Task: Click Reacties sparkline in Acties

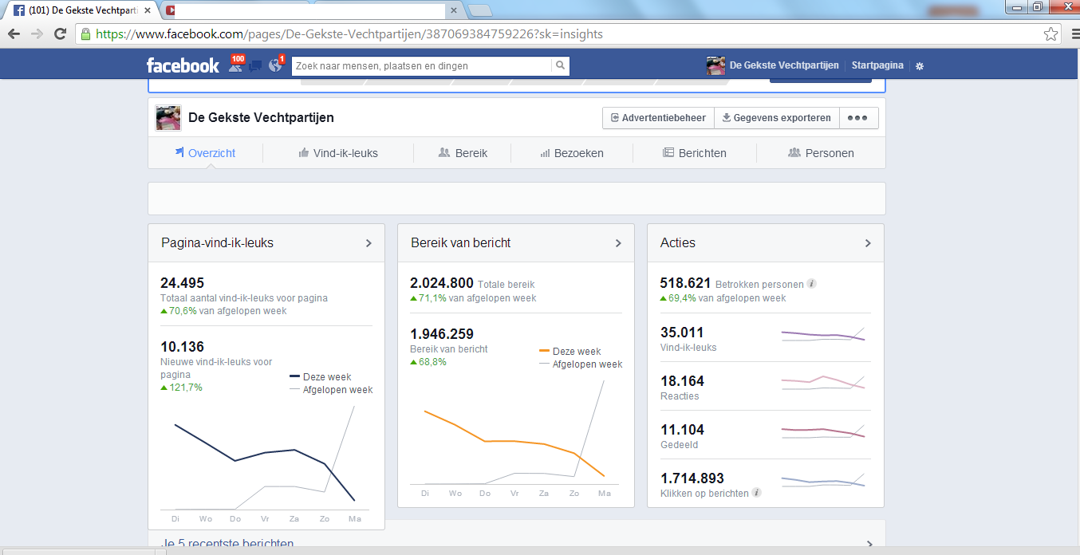Action: (x=822, y=384)
